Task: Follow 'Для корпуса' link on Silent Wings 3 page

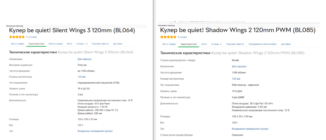Action: click(x=84, y=59)
